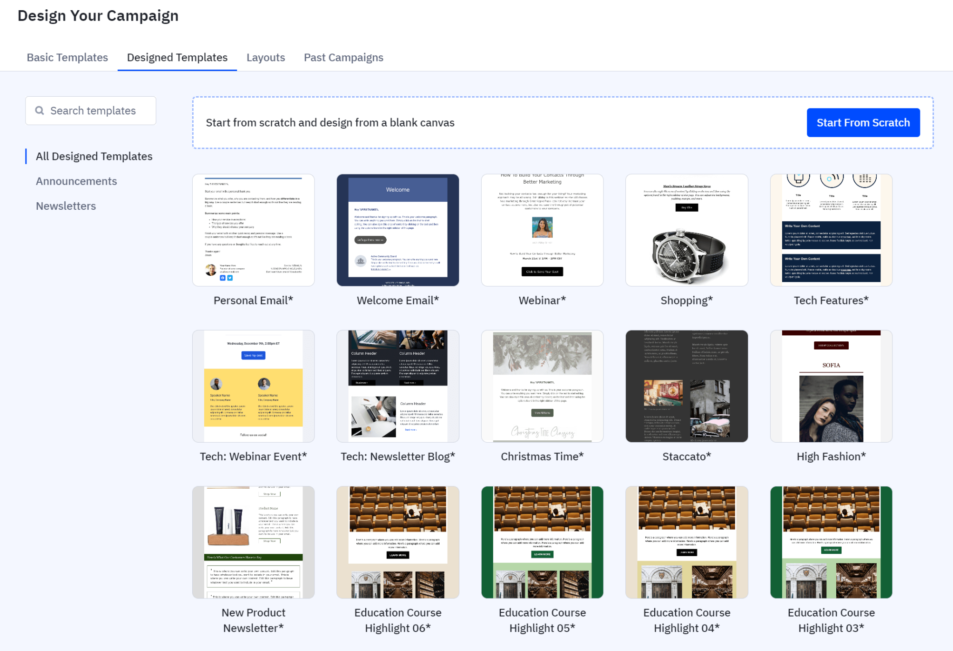The height and width of the screenshot is (651, 953).
Task: Select the Designed Templates tab
Action: pyautogui.click(x=177, y=58)
